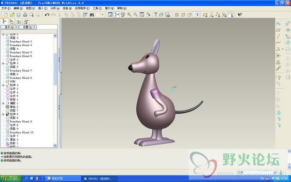The width and height of the screenshot is (291, 182).
Task: Toggle the spin center display
Action: pos(116,15)
